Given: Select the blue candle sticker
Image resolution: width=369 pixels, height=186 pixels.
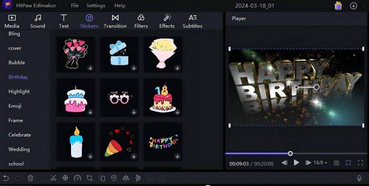Looking at the screenshot, I should click(76, 142).
